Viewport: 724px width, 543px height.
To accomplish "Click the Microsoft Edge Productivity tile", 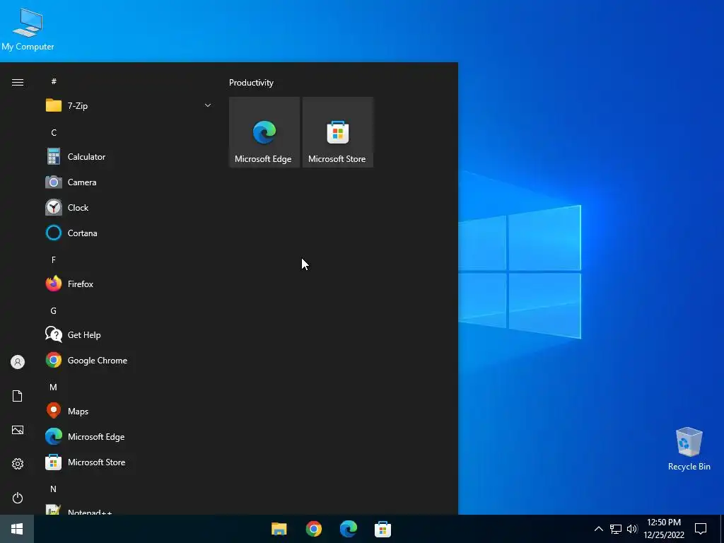I will tap(264, 132).
